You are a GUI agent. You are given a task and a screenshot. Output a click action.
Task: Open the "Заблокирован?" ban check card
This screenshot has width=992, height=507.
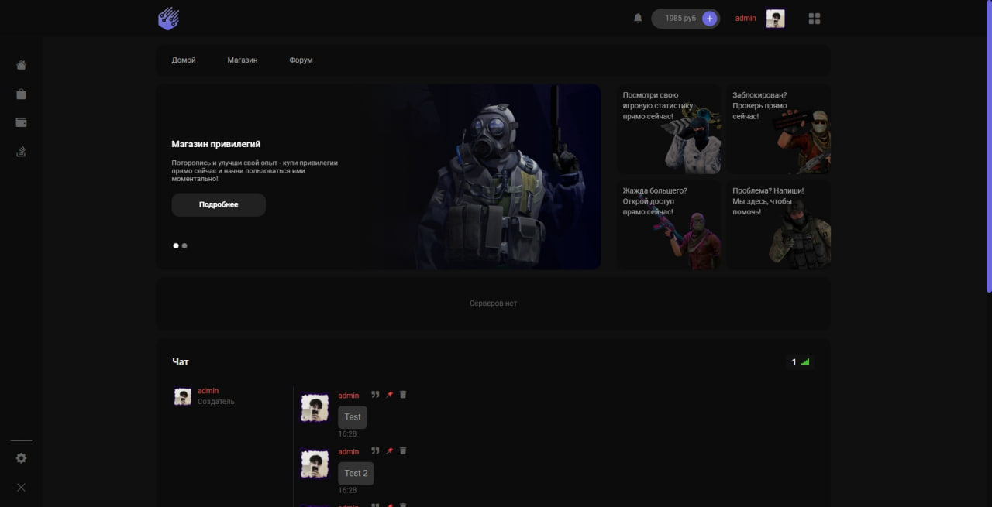(779, 128)
